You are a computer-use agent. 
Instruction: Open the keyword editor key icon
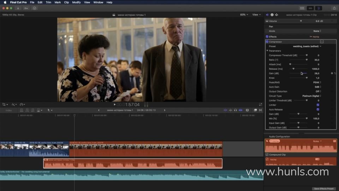(x=26, y=8)
